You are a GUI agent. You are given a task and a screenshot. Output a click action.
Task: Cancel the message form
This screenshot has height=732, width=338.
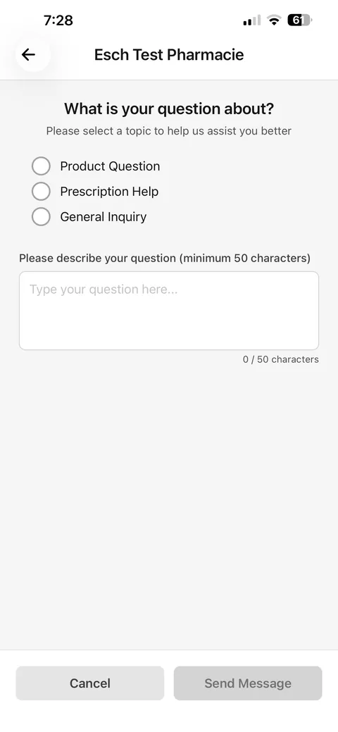coord(90,683)
